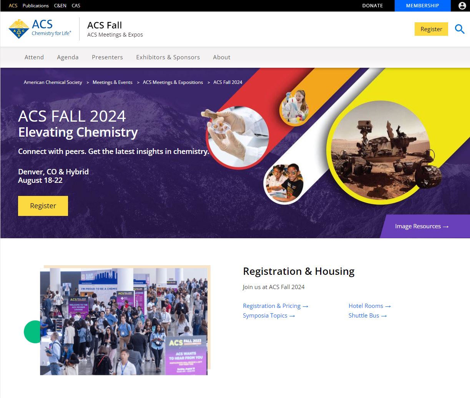Click 'Join us at ACS Fall 2024' text
The image size is (470, 398).
tap(274, 287)
